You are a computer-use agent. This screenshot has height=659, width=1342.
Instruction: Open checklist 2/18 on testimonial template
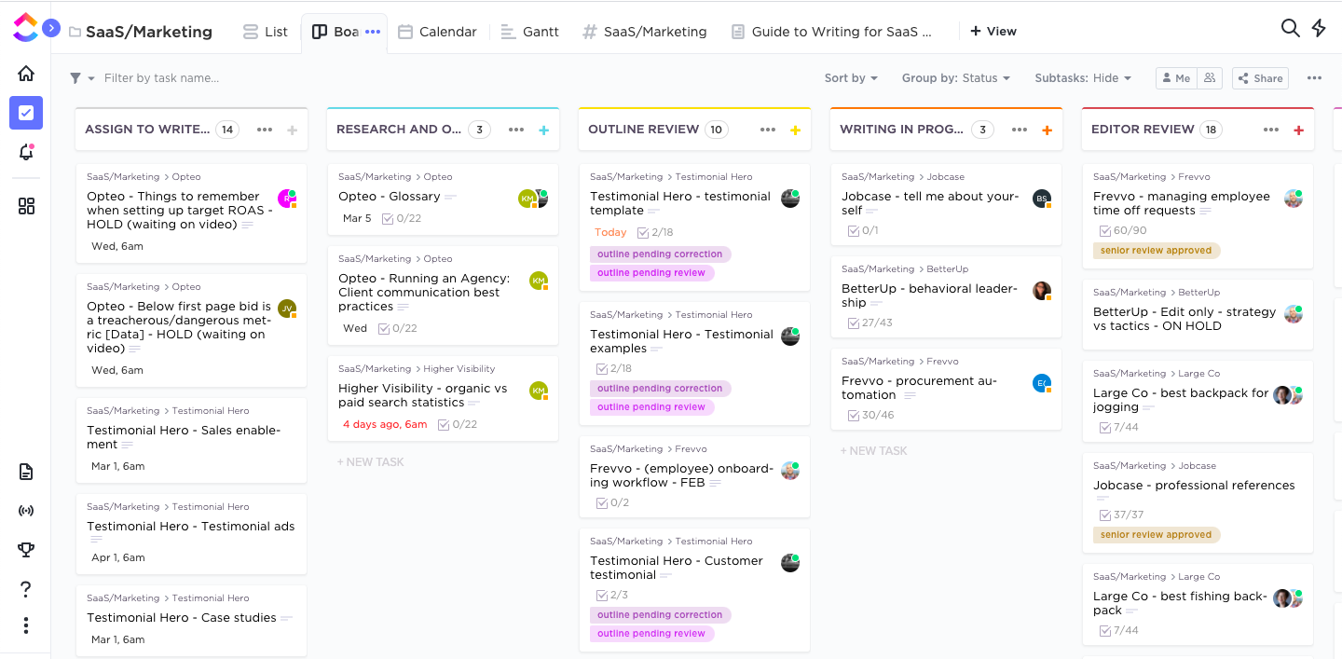656,232
